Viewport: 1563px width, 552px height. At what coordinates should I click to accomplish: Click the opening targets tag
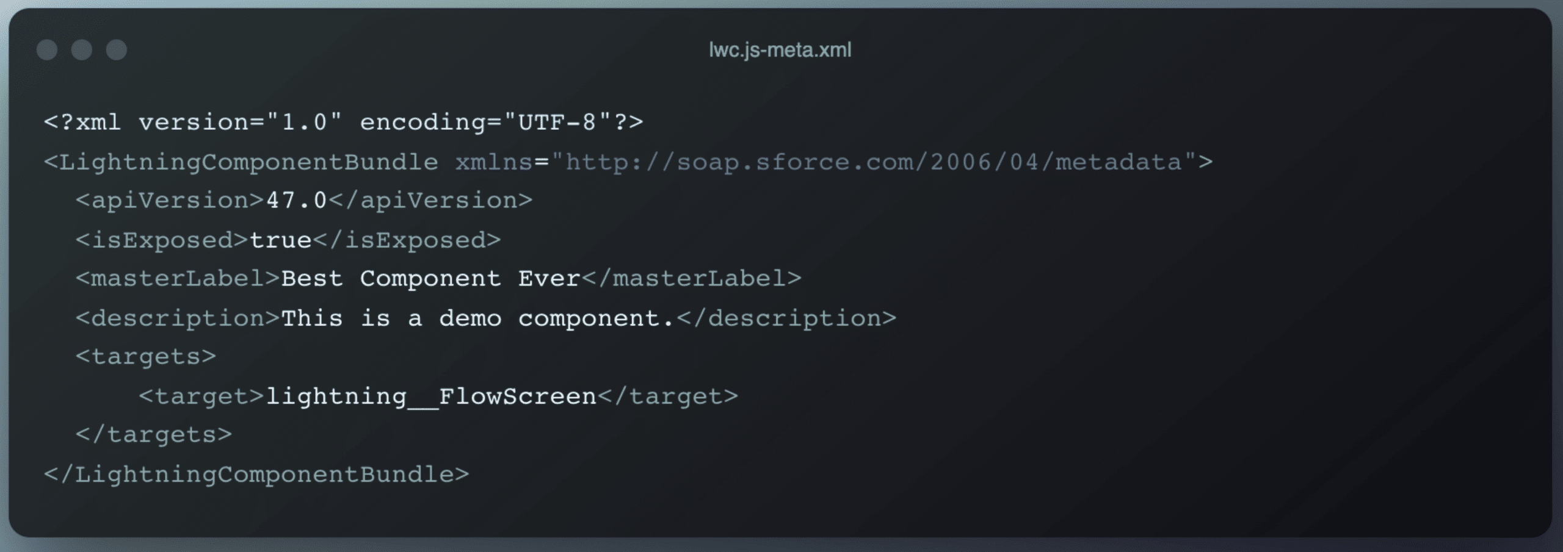[x=146, y=357]
